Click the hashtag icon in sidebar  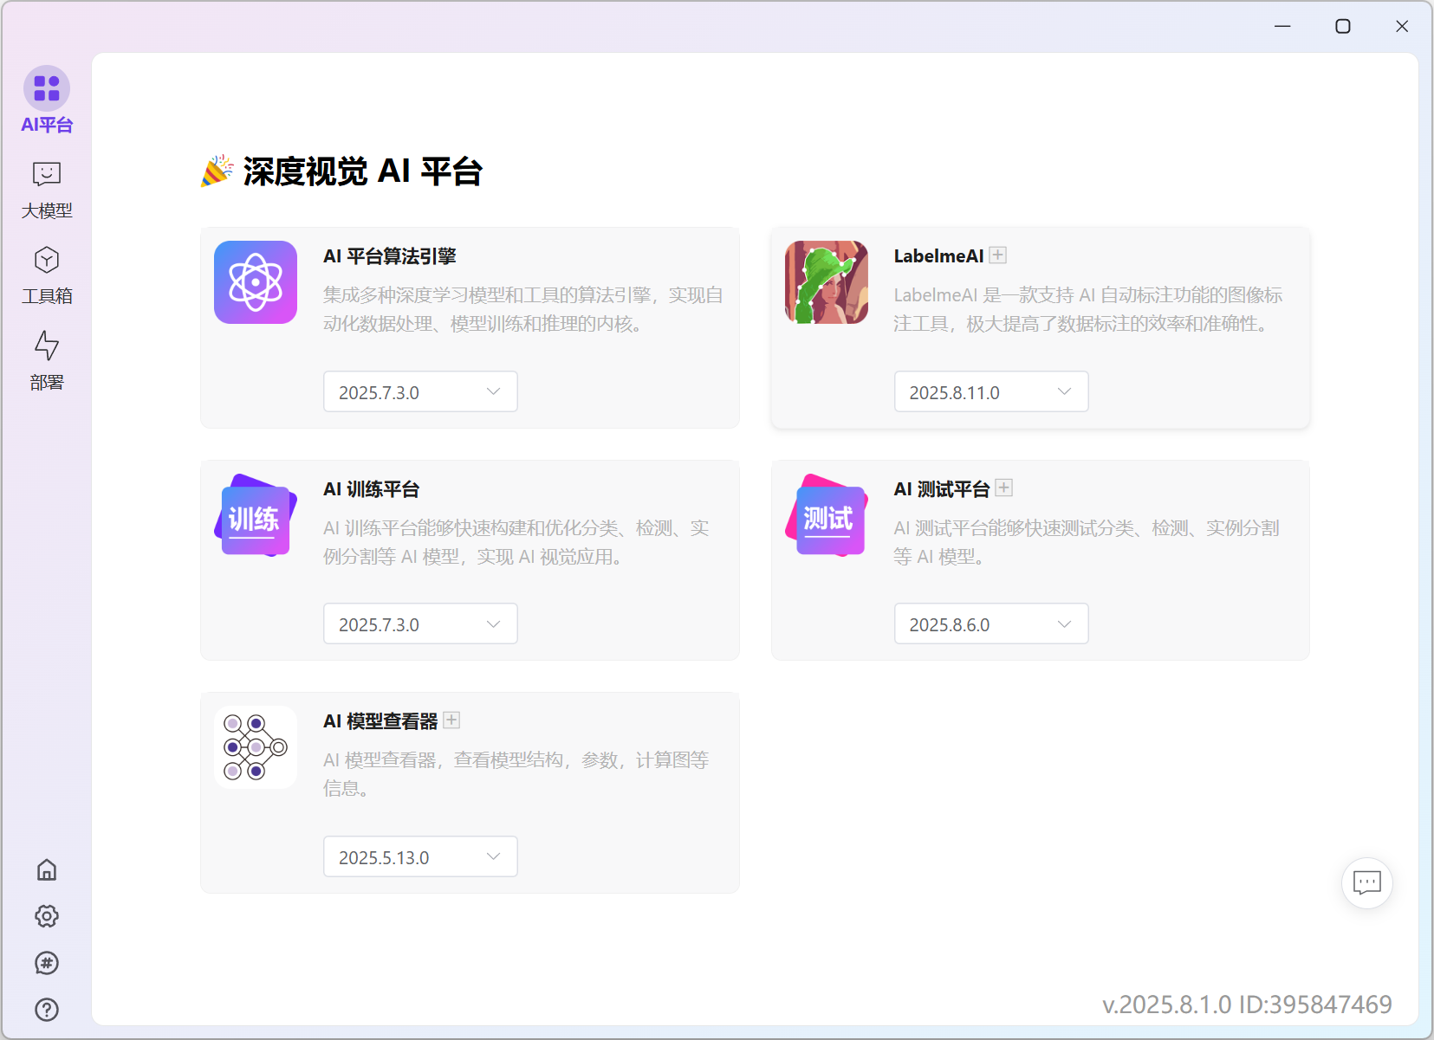[47, 963]
